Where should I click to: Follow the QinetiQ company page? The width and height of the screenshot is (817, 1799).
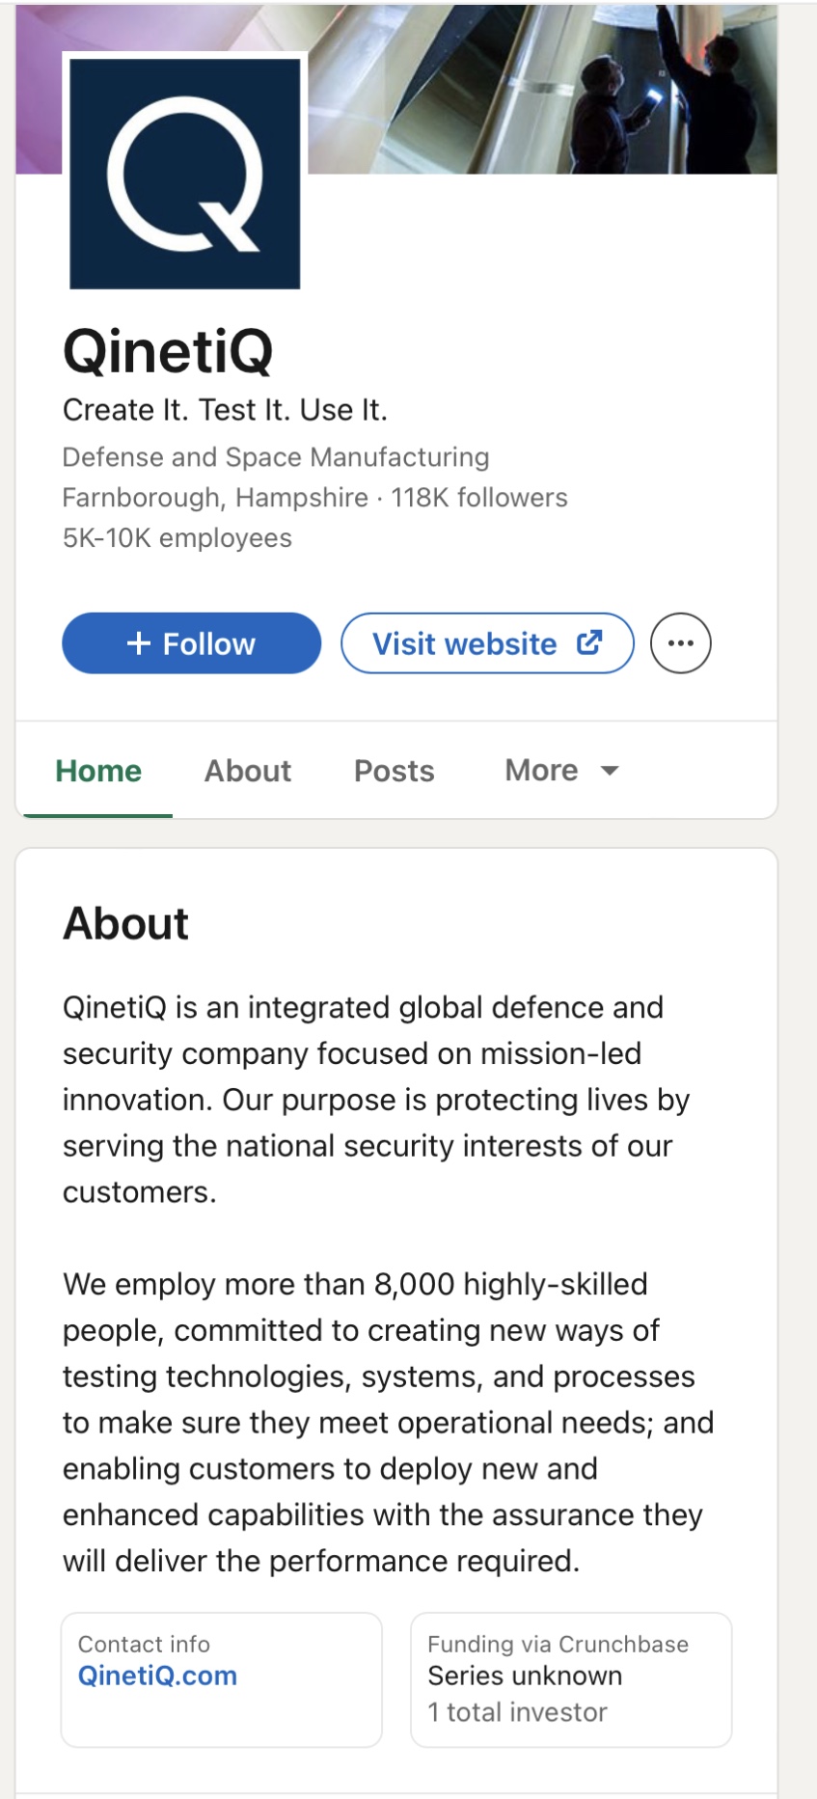pos(191,643)
